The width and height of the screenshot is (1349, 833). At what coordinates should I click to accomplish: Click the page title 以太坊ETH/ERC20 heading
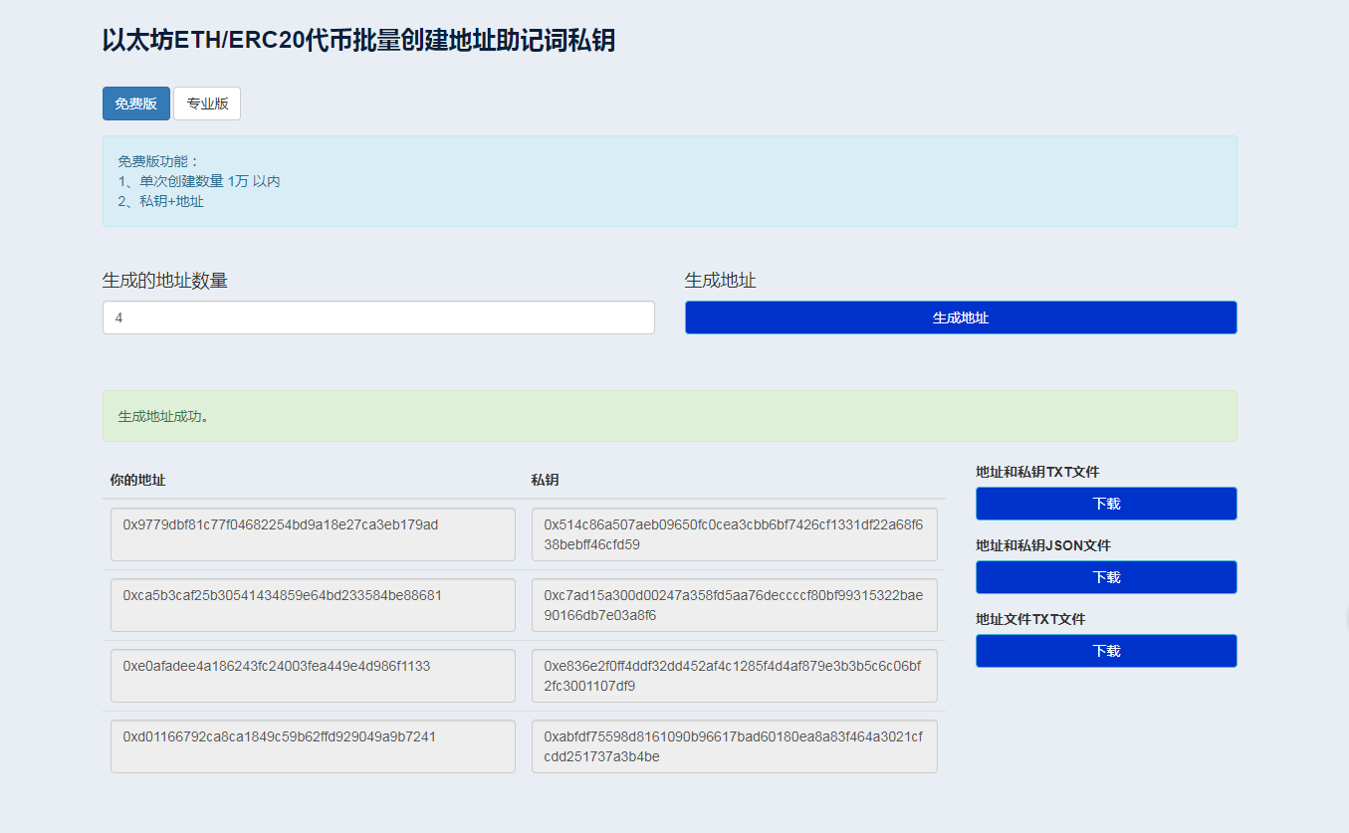click(x=358, y=41)
